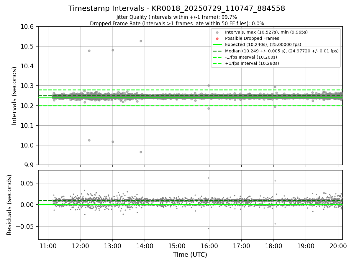Click the 17:00 x-axis tick label

pos(241,246)
